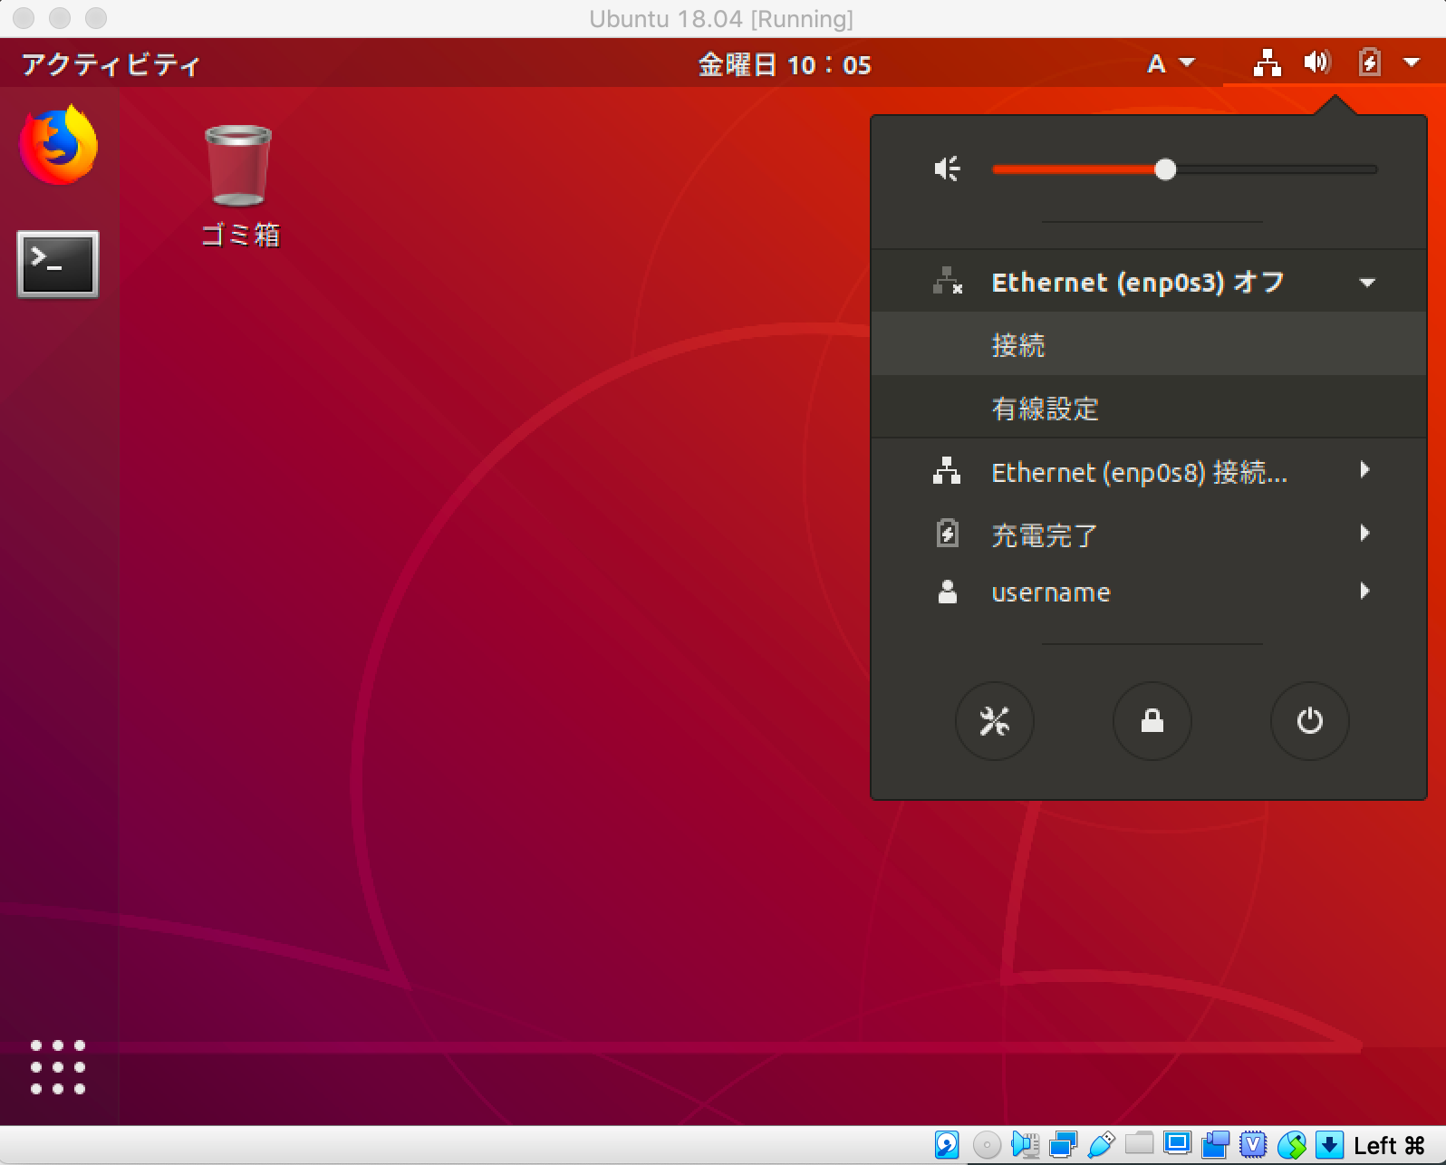Click VirtualBox optical disc icon

point(987,1145)
